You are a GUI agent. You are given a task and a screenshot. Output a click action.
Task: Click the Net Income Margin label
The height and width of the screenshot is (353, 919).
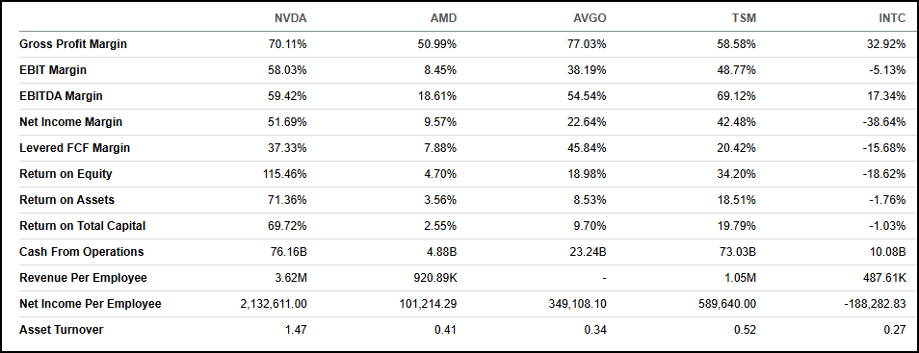tap(71, 122)
